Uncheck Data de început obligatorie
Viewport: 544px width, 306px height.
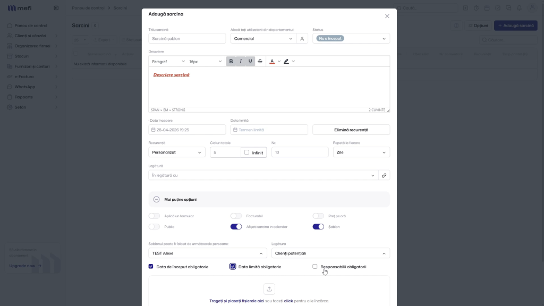[x=151, y=267]
